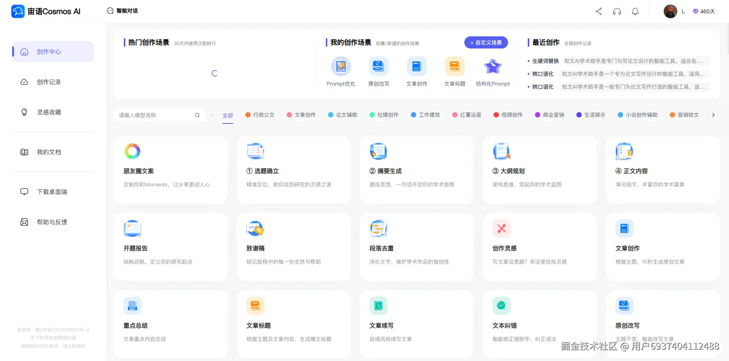Select the 商业营销 category tab

[550, 115]
